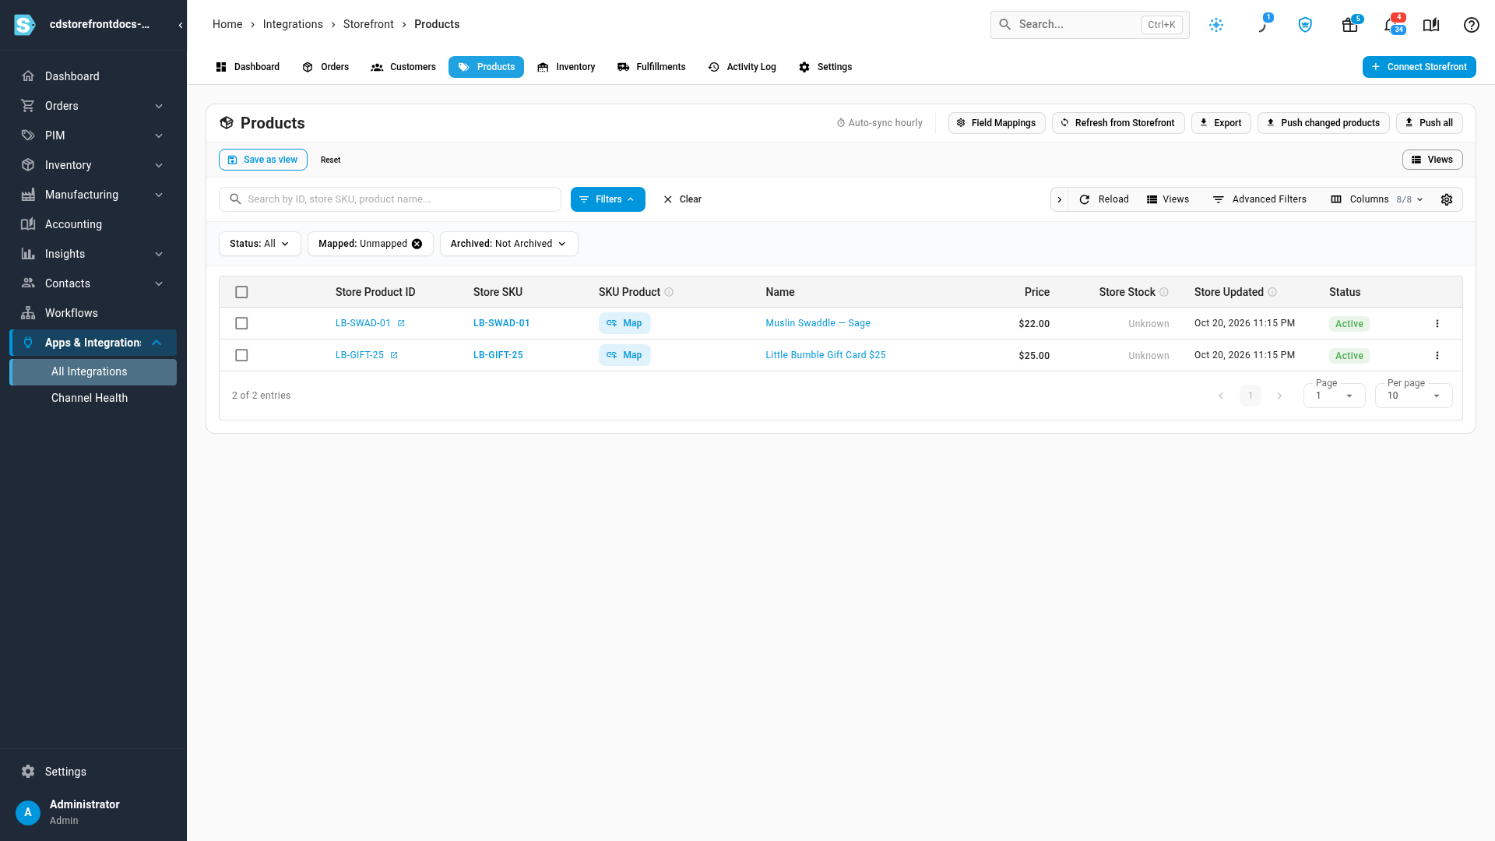
Task: Focus the global Search field
Action: [x=1089, y=25]
